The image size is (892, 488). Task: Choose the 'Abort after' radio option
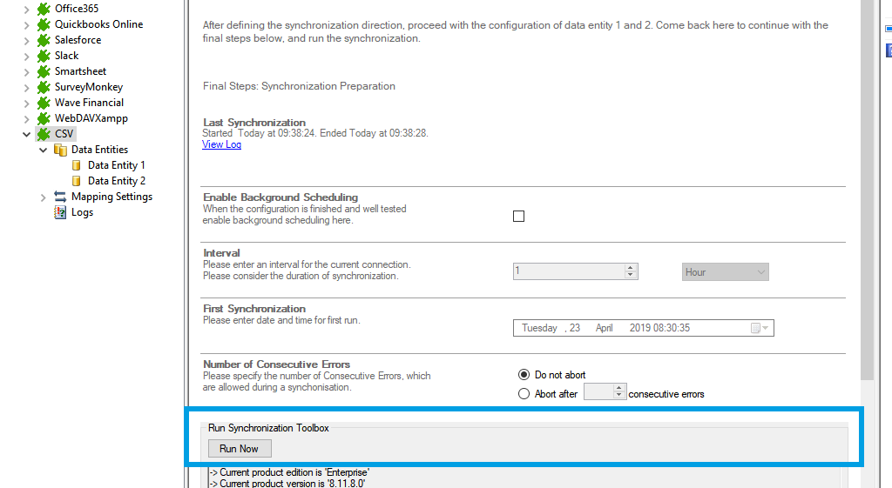524,394
